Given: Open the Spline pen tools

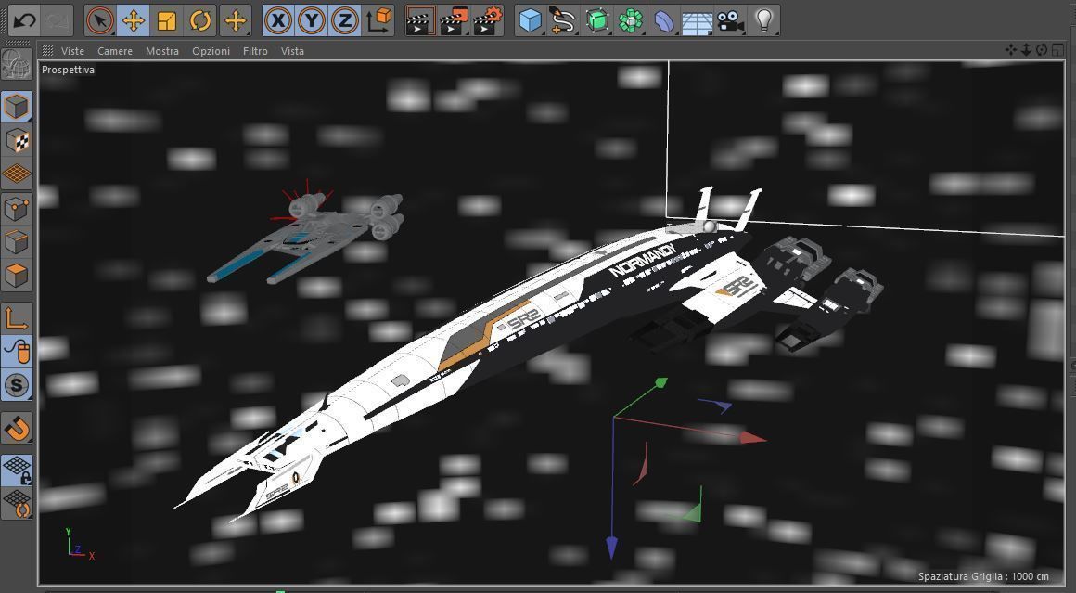Looking at the screenshot, I should tap(563, 20).
